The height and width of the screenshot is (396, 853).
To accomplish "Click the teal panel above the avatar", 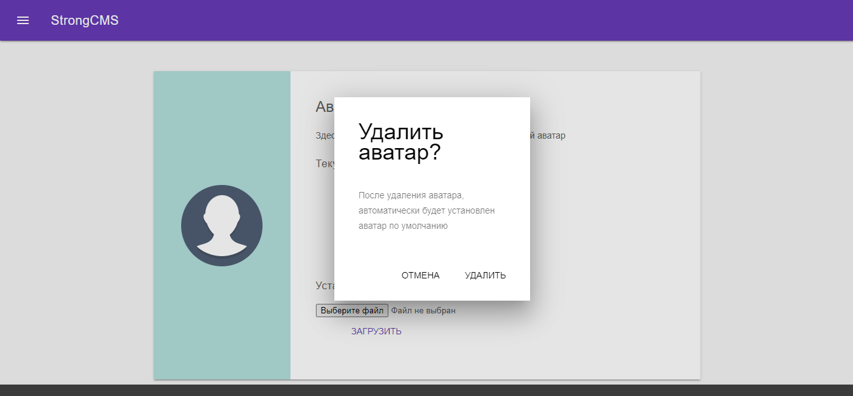I will tap(222, 121).
